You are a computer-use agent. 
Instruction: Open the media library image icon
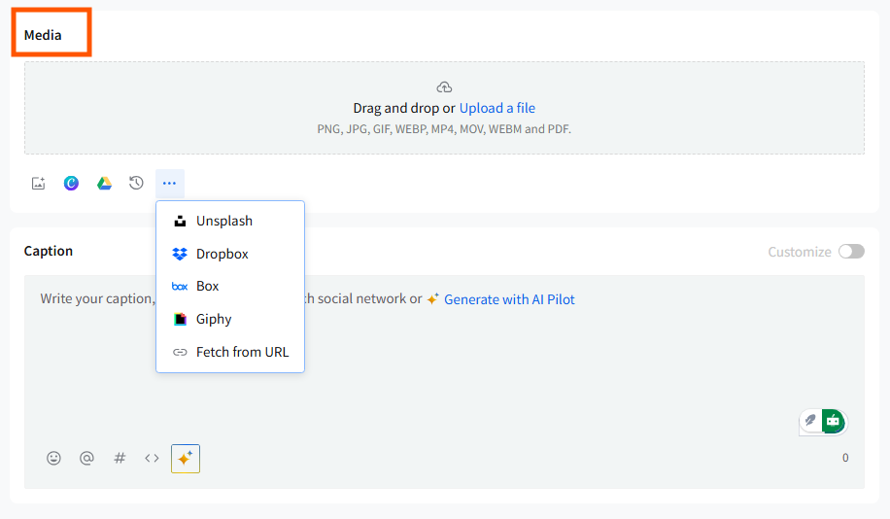[39, 183]
